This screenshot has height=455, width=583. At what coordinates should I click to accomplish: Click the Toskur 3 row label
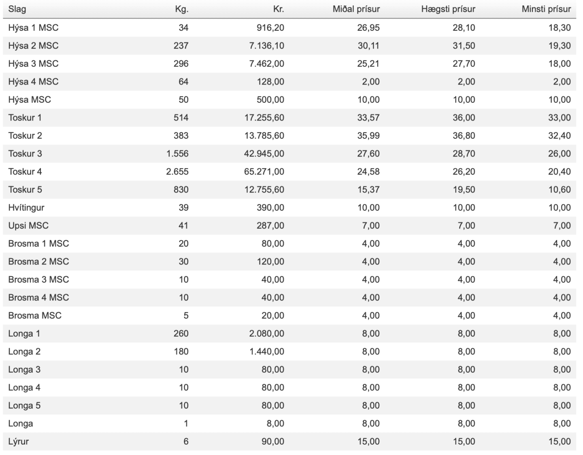pyautogui.click(x=25, y=154)
